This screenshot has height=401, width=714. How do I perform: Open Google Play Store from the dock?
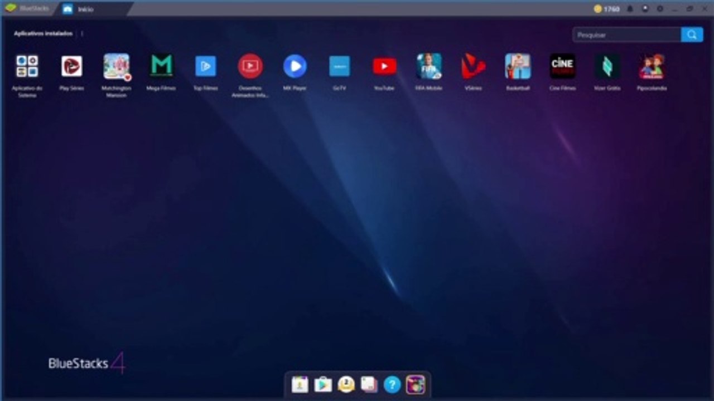323,384
